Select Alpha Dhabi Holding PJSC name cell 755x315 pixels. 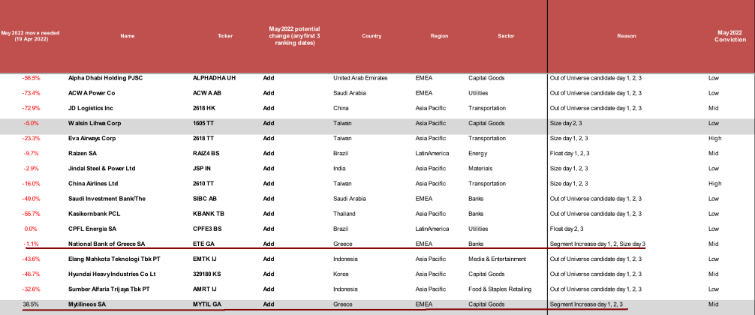pos(106,78)
